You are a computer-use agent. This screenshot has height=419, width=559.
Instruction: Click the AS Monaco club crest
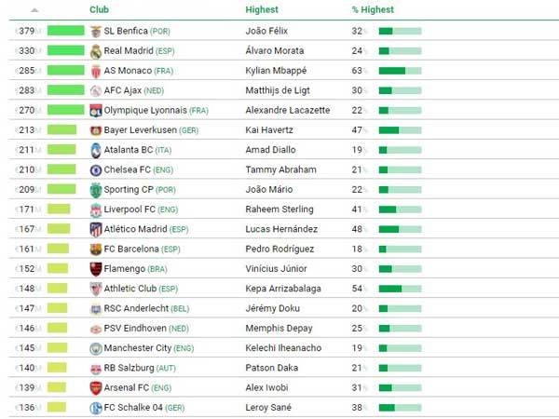(x=95, y=71)
